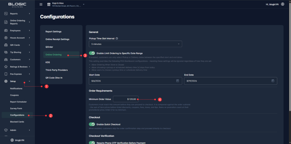Image resolution: width=291 pixels, height=144 pixels.
Task: Select the QOrder configuration tab
Action: pos(61,47)
